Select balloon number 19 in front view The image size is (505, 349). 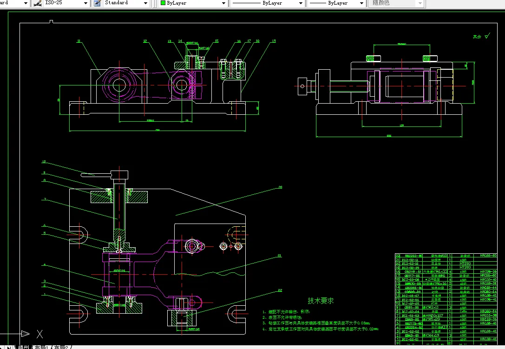click(x=274, y=41)
